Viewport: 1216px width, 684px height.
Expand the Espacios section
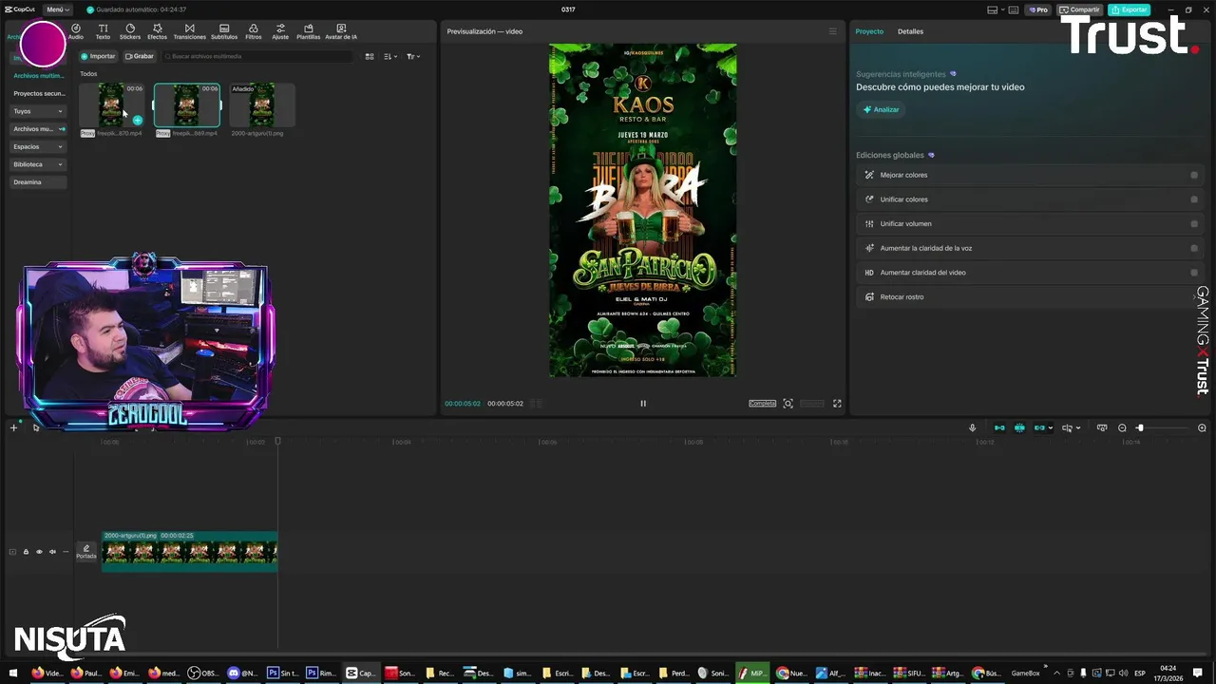pos(38,147)
